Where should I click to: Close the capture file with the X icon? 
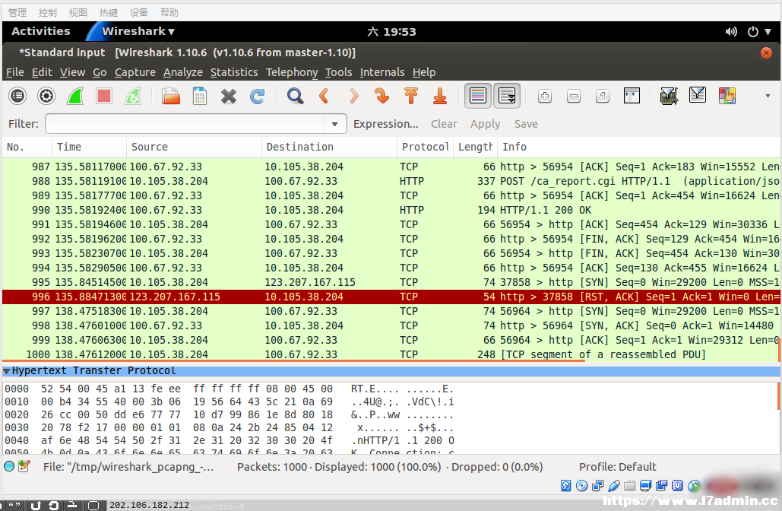tap(229, 96)
